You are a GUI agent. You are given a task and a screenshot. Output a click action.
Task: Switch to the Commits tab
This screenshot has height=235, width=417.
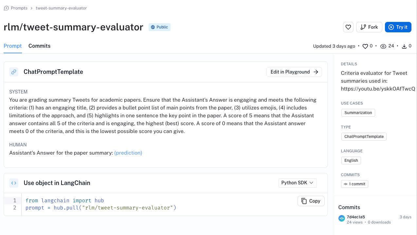[39, 46]
